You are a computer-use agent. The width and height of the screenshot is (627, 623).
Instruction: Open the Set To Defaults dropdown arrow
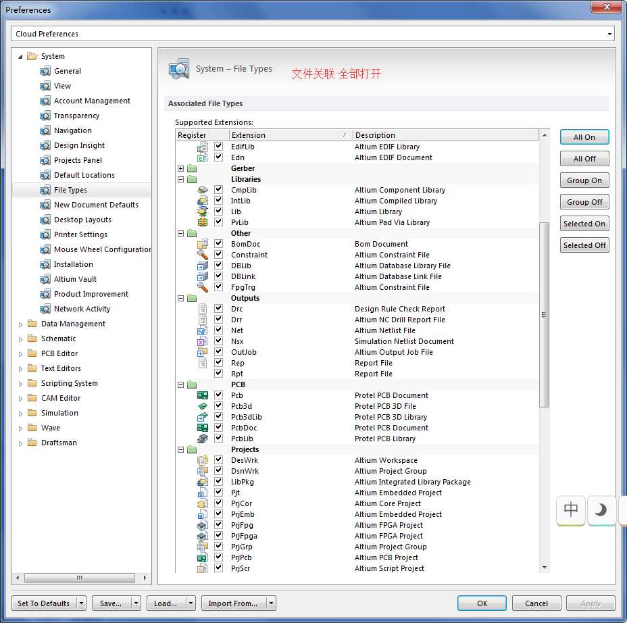click(81, 603)
